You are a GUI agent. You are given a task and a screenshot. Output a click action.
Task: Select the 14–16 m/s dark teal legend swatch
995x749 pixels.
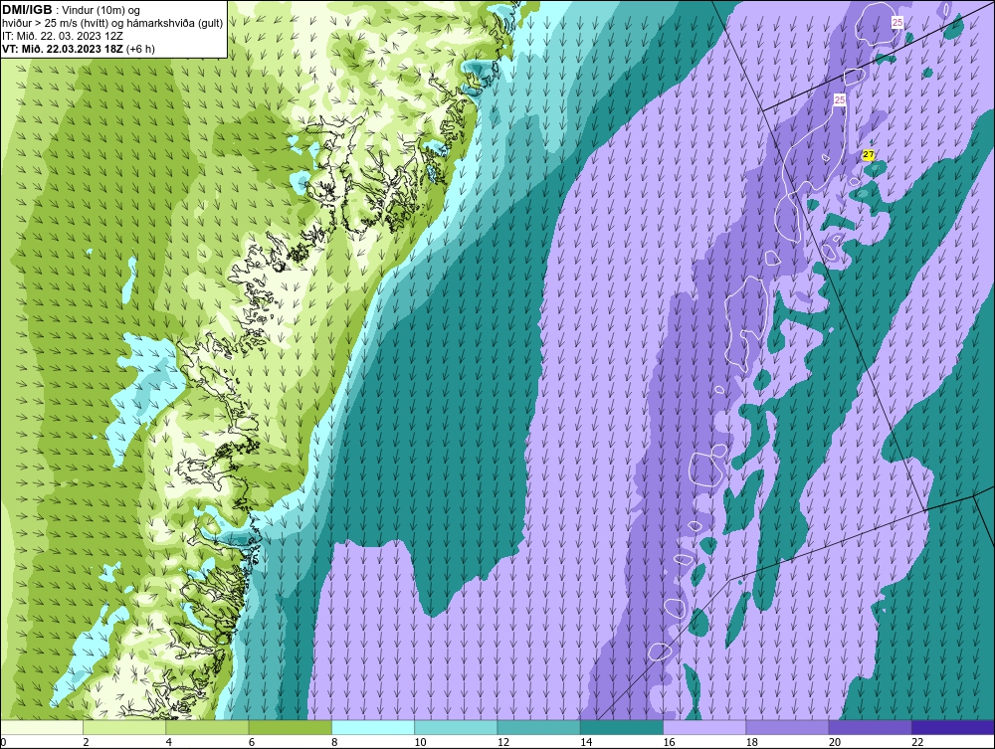pos(622,727)
